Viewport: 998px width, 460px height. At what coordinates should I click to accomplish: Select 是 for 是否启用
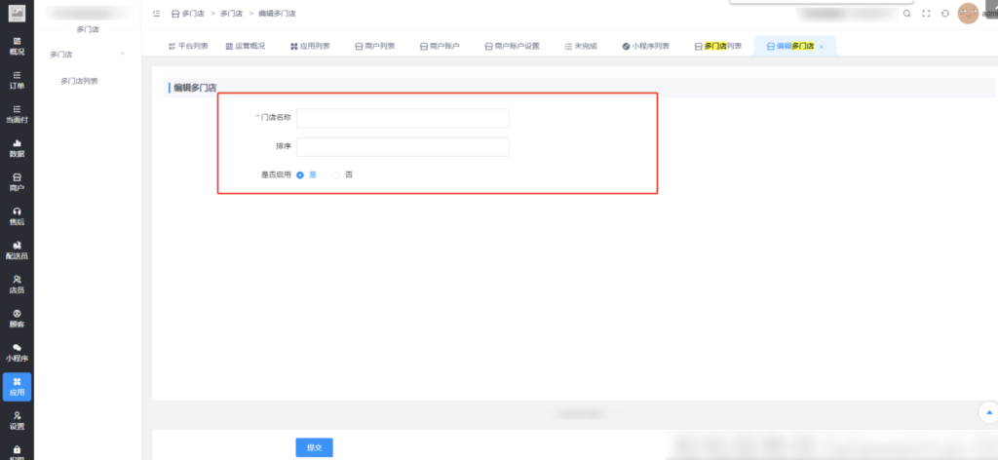[300, 174]
